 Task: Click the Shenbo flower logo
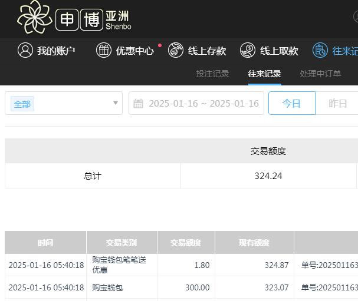point(34,17)
